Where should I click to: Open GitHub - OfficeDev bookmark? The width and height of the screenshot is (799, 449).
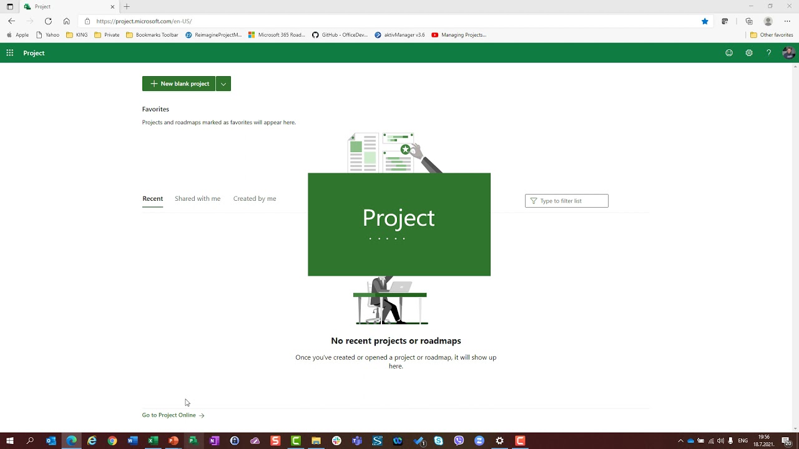click(340, 35)
